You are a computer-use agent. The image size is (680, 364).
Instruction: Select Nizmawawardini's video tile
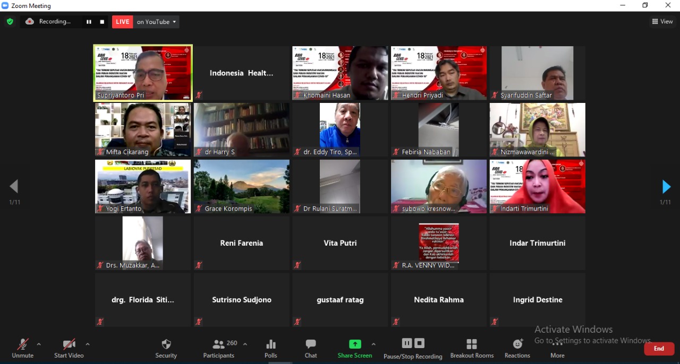point(538,129)
